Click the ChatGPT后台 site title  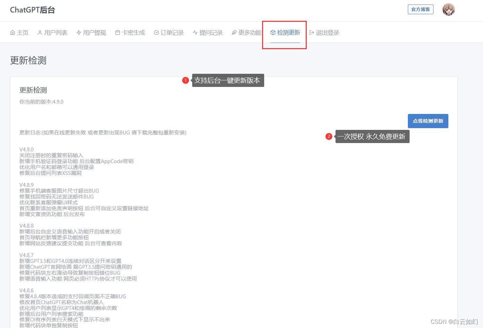pos(33,10)
